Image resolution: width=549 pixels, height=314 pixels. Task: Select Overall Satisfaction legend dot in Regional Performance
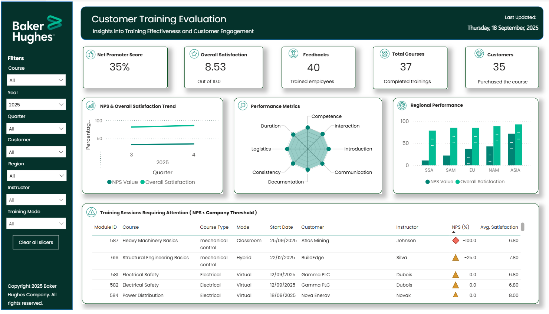pyautogui.click(x=458, y=182)
